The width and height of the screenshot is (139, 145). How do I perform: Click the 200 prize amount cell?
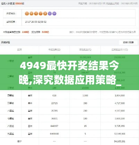coord(85,111)
